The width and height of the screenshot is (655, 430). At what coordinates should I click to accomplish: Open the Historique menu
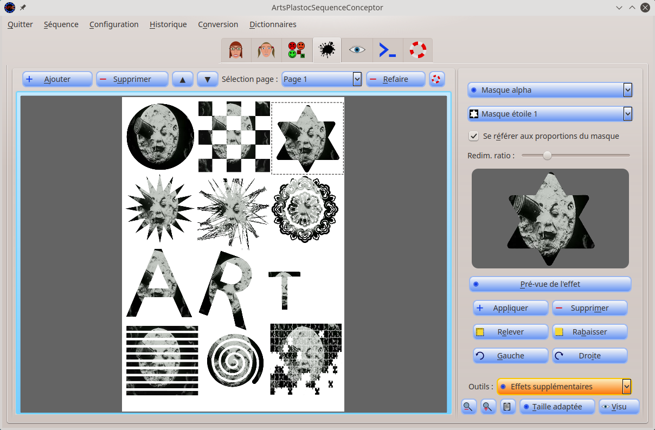tap(168, 24)
